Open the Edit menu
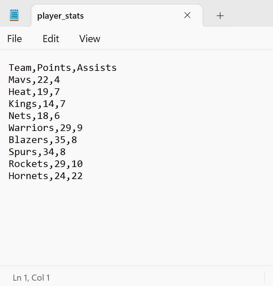The height and width of the screenshot is (286, 273). [x=51, y=39]
